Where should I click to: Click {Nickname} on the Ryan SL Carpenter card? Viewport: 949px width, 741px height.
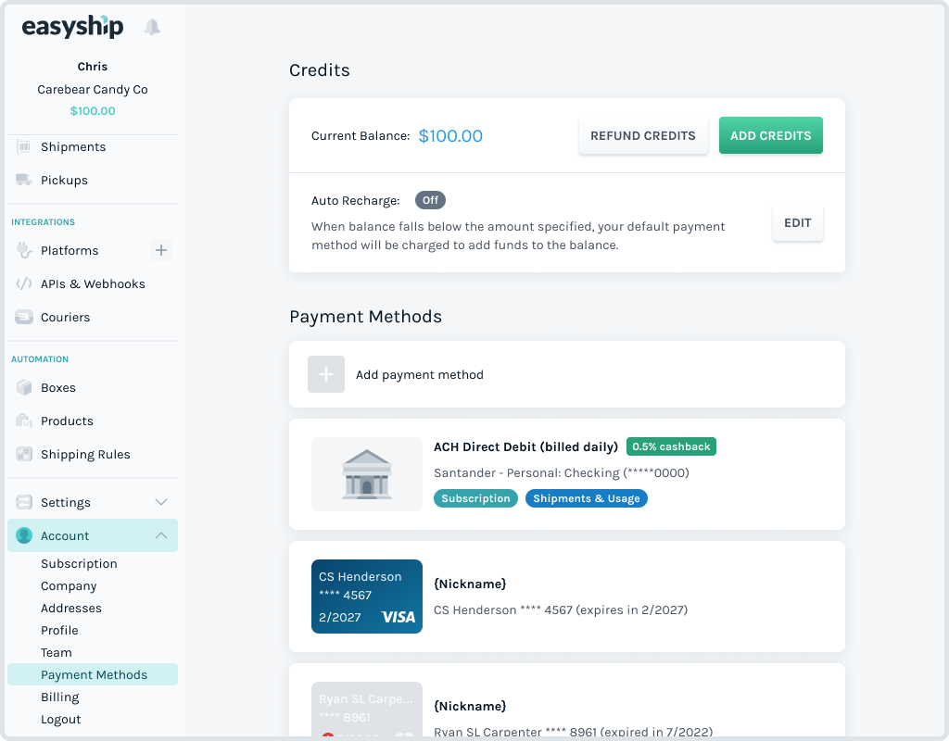pyautogui.click(x=470, y=706)
